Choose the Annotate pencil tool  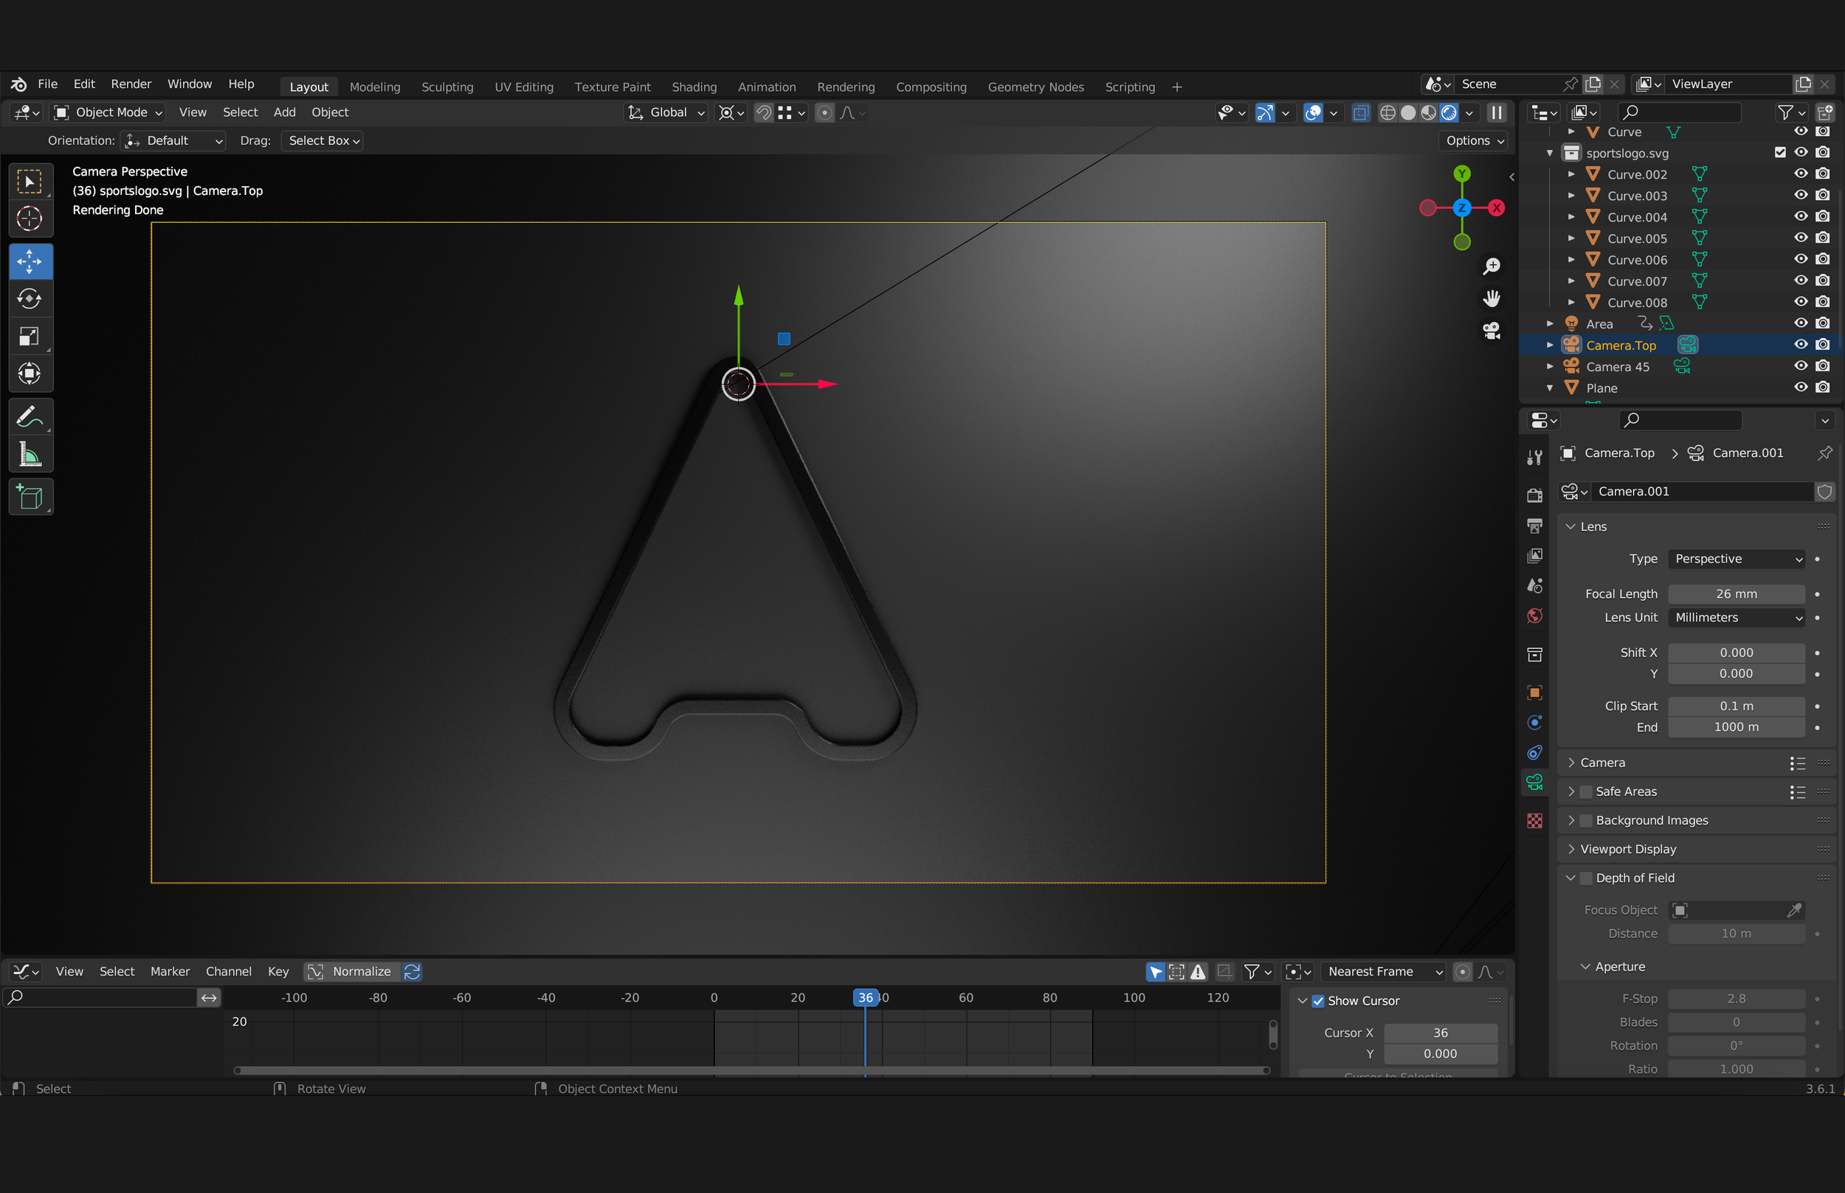tap(30, 417)
